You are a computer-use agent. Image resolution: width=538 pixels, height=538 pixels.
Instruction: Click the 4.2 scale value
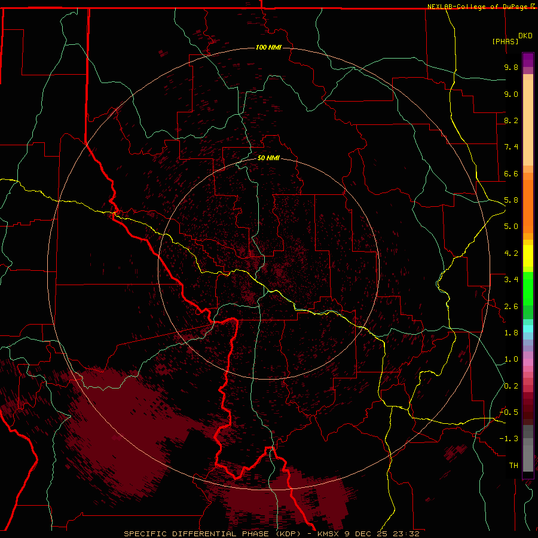(x=511, y=253)
